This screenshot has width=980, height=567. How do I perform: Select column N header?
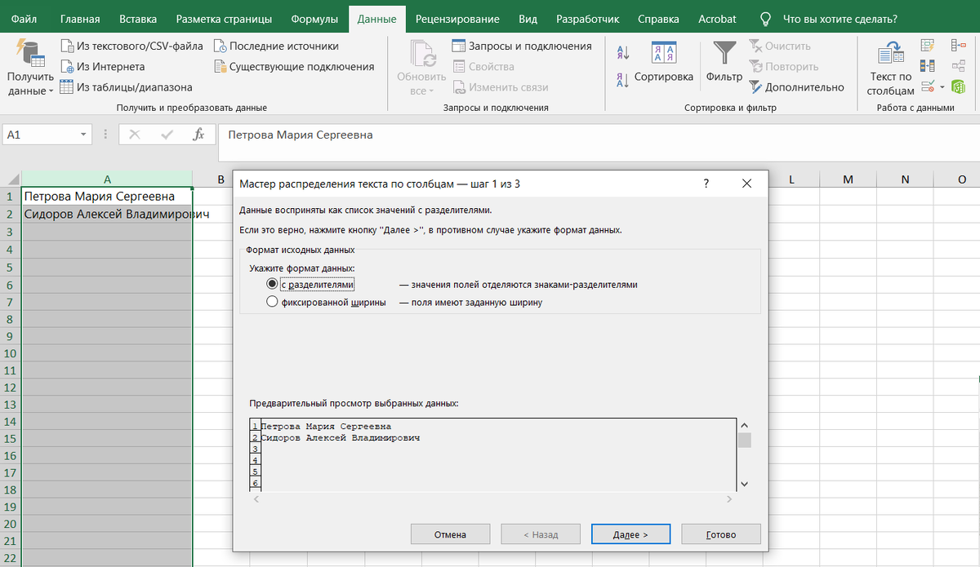[x=905, y=179]
